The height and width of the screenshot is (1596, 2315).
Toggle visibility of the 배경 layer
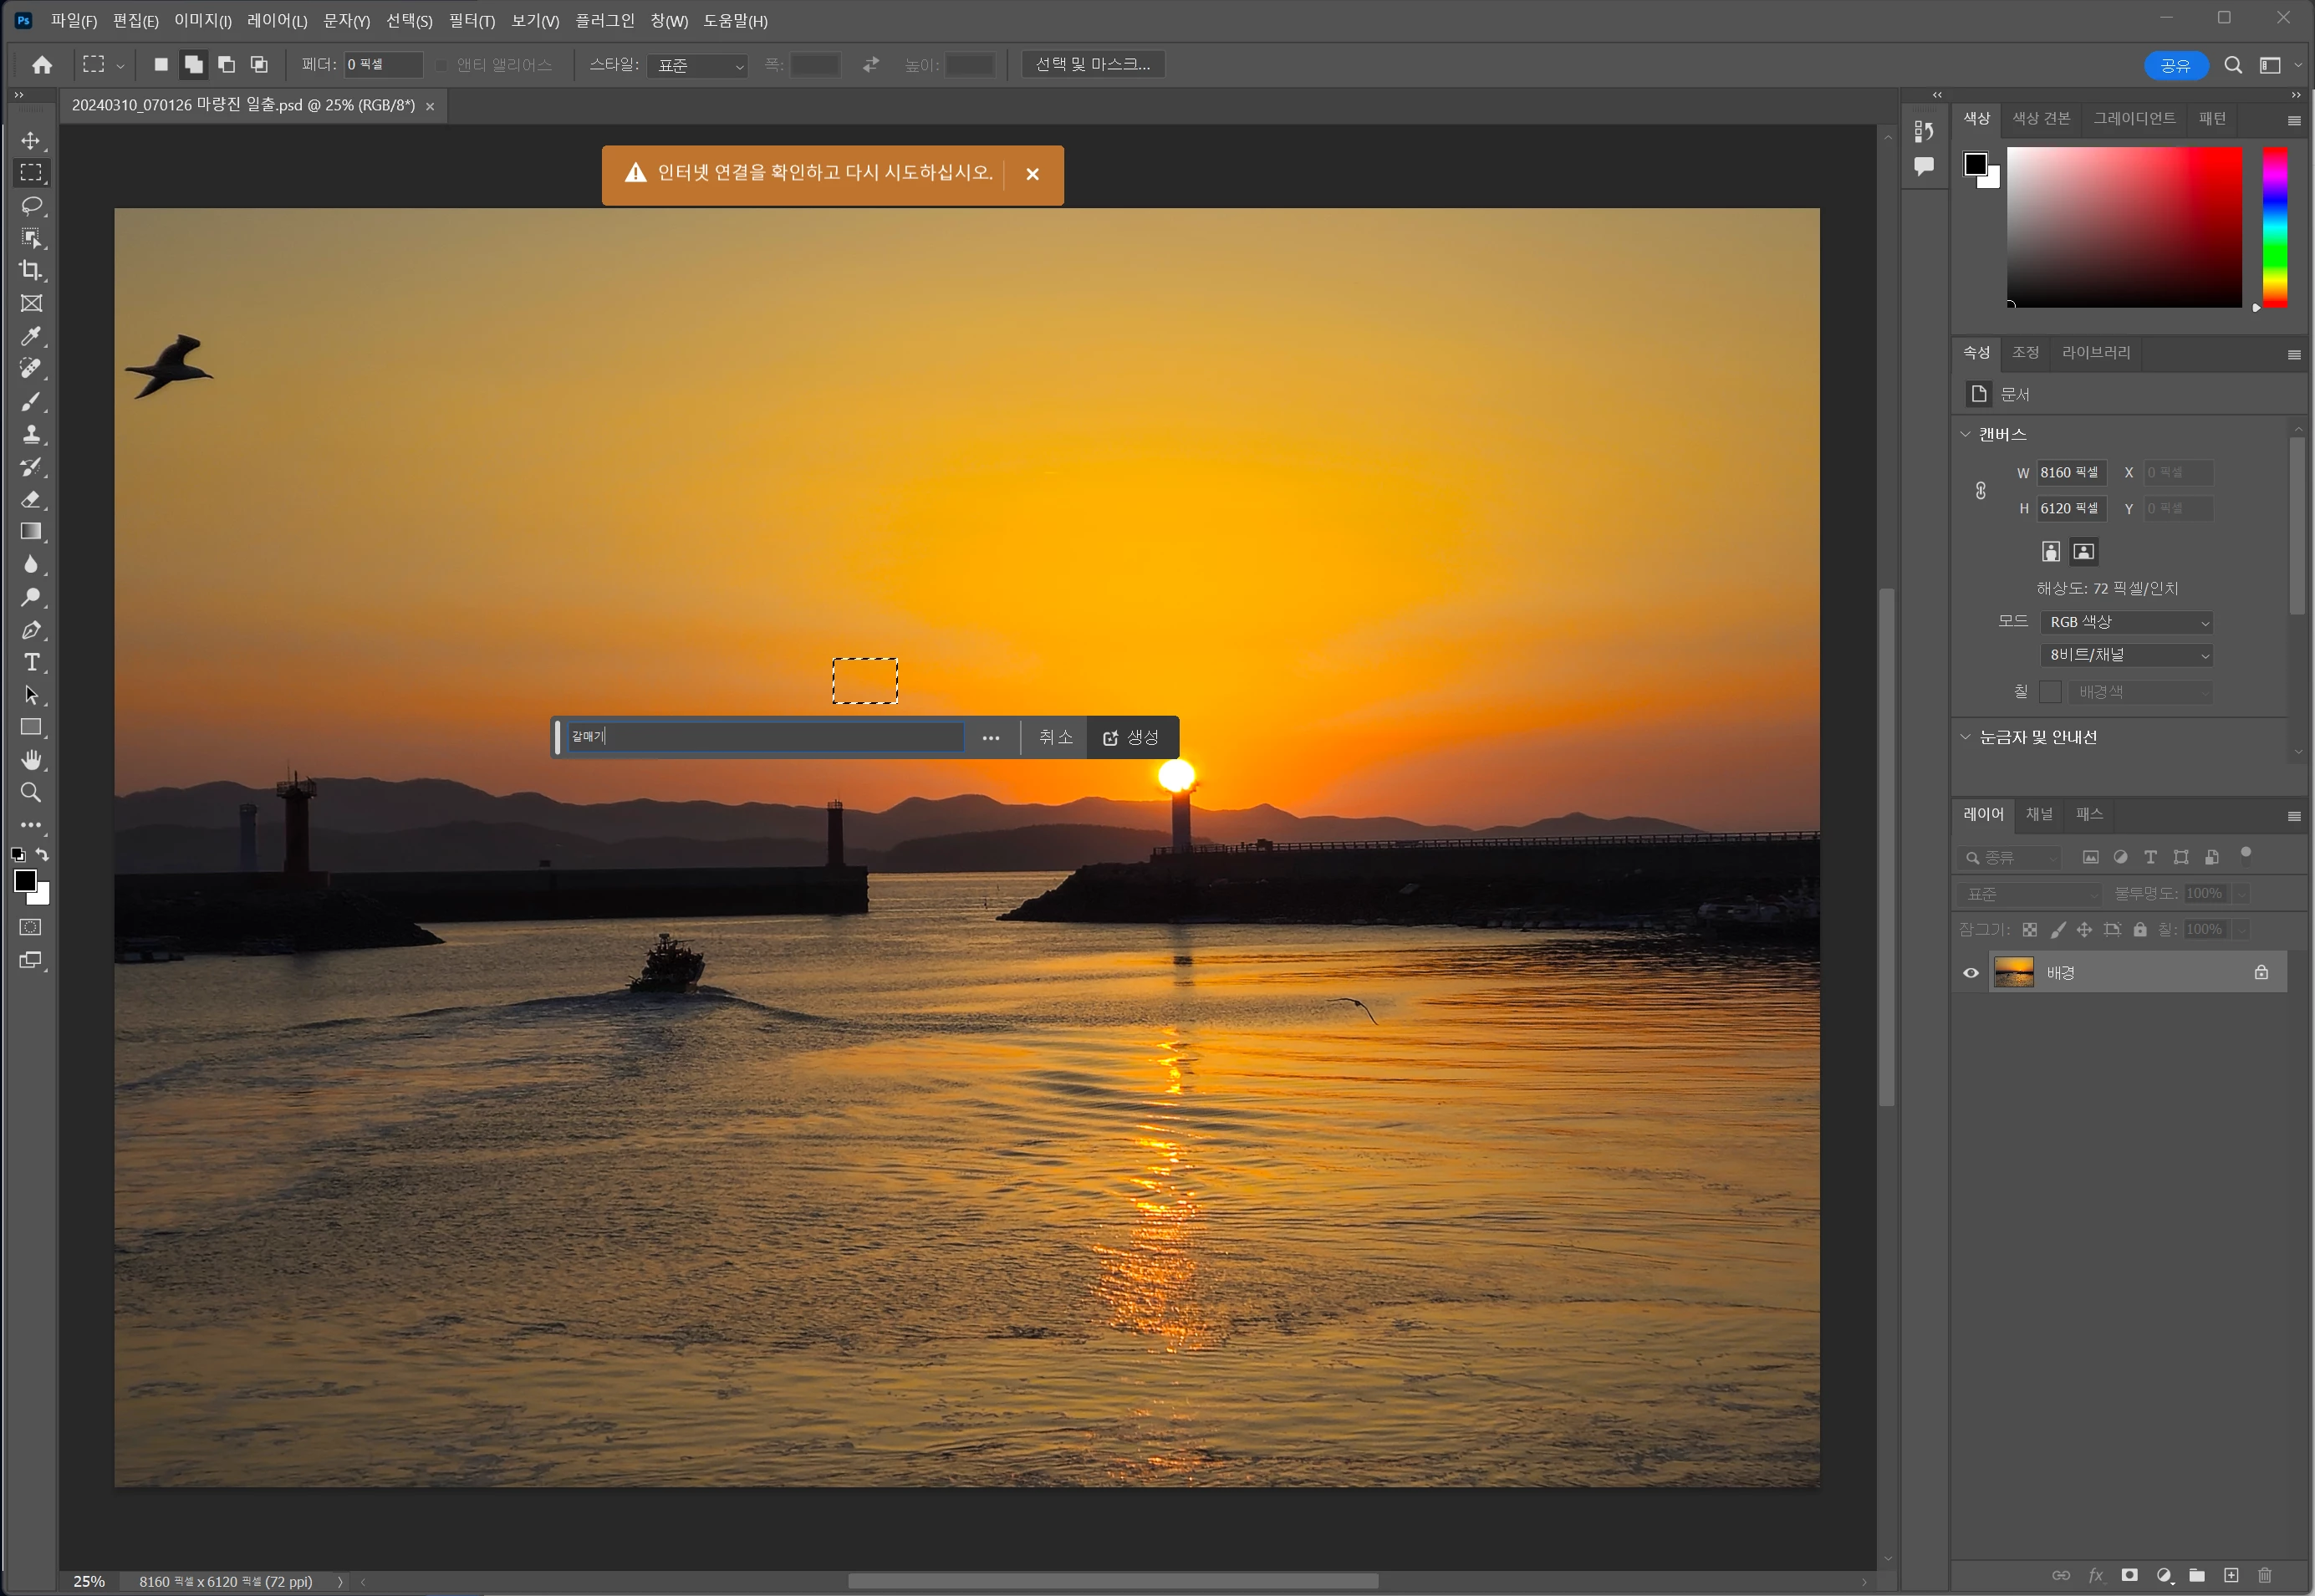(x=1971, y=973)
